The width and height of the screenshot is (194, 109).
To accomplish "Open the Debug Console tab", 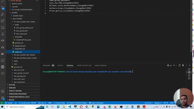I will (100, 65).
